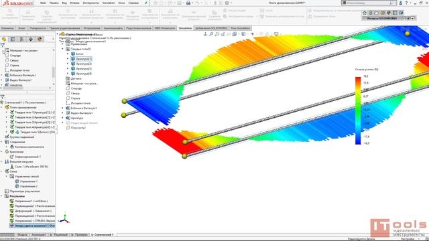The image size is (429, 241).
Task: Open the DisplayManager colored sphere tab
Action: click(40, 39)
